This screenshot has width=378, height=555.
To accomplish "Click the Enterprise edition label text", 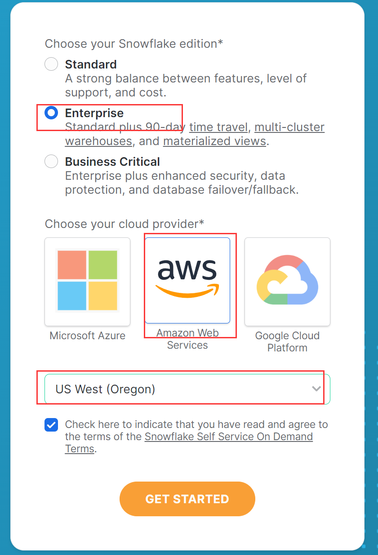I will pos(94,113).
